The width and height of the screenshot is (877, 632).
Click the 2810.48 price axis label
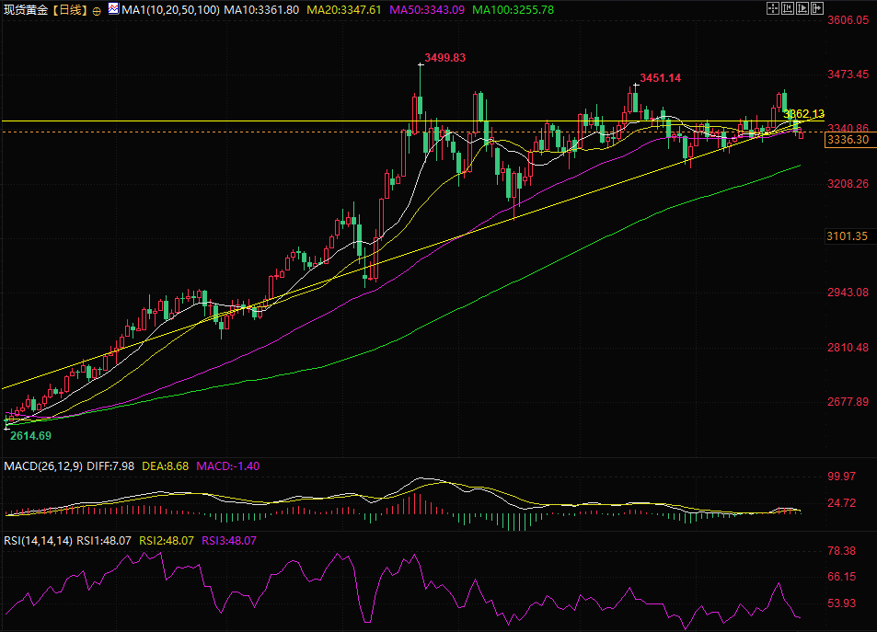point(848,348)
